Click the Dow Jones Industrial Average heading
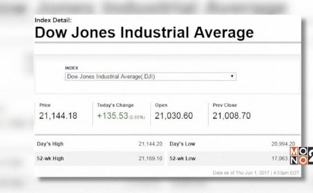313x193 pixels. coord(144,33)
